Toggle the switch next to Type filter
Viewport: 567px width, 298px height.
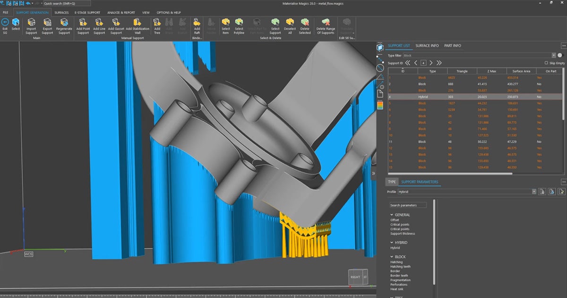click(x=560, y=55)
